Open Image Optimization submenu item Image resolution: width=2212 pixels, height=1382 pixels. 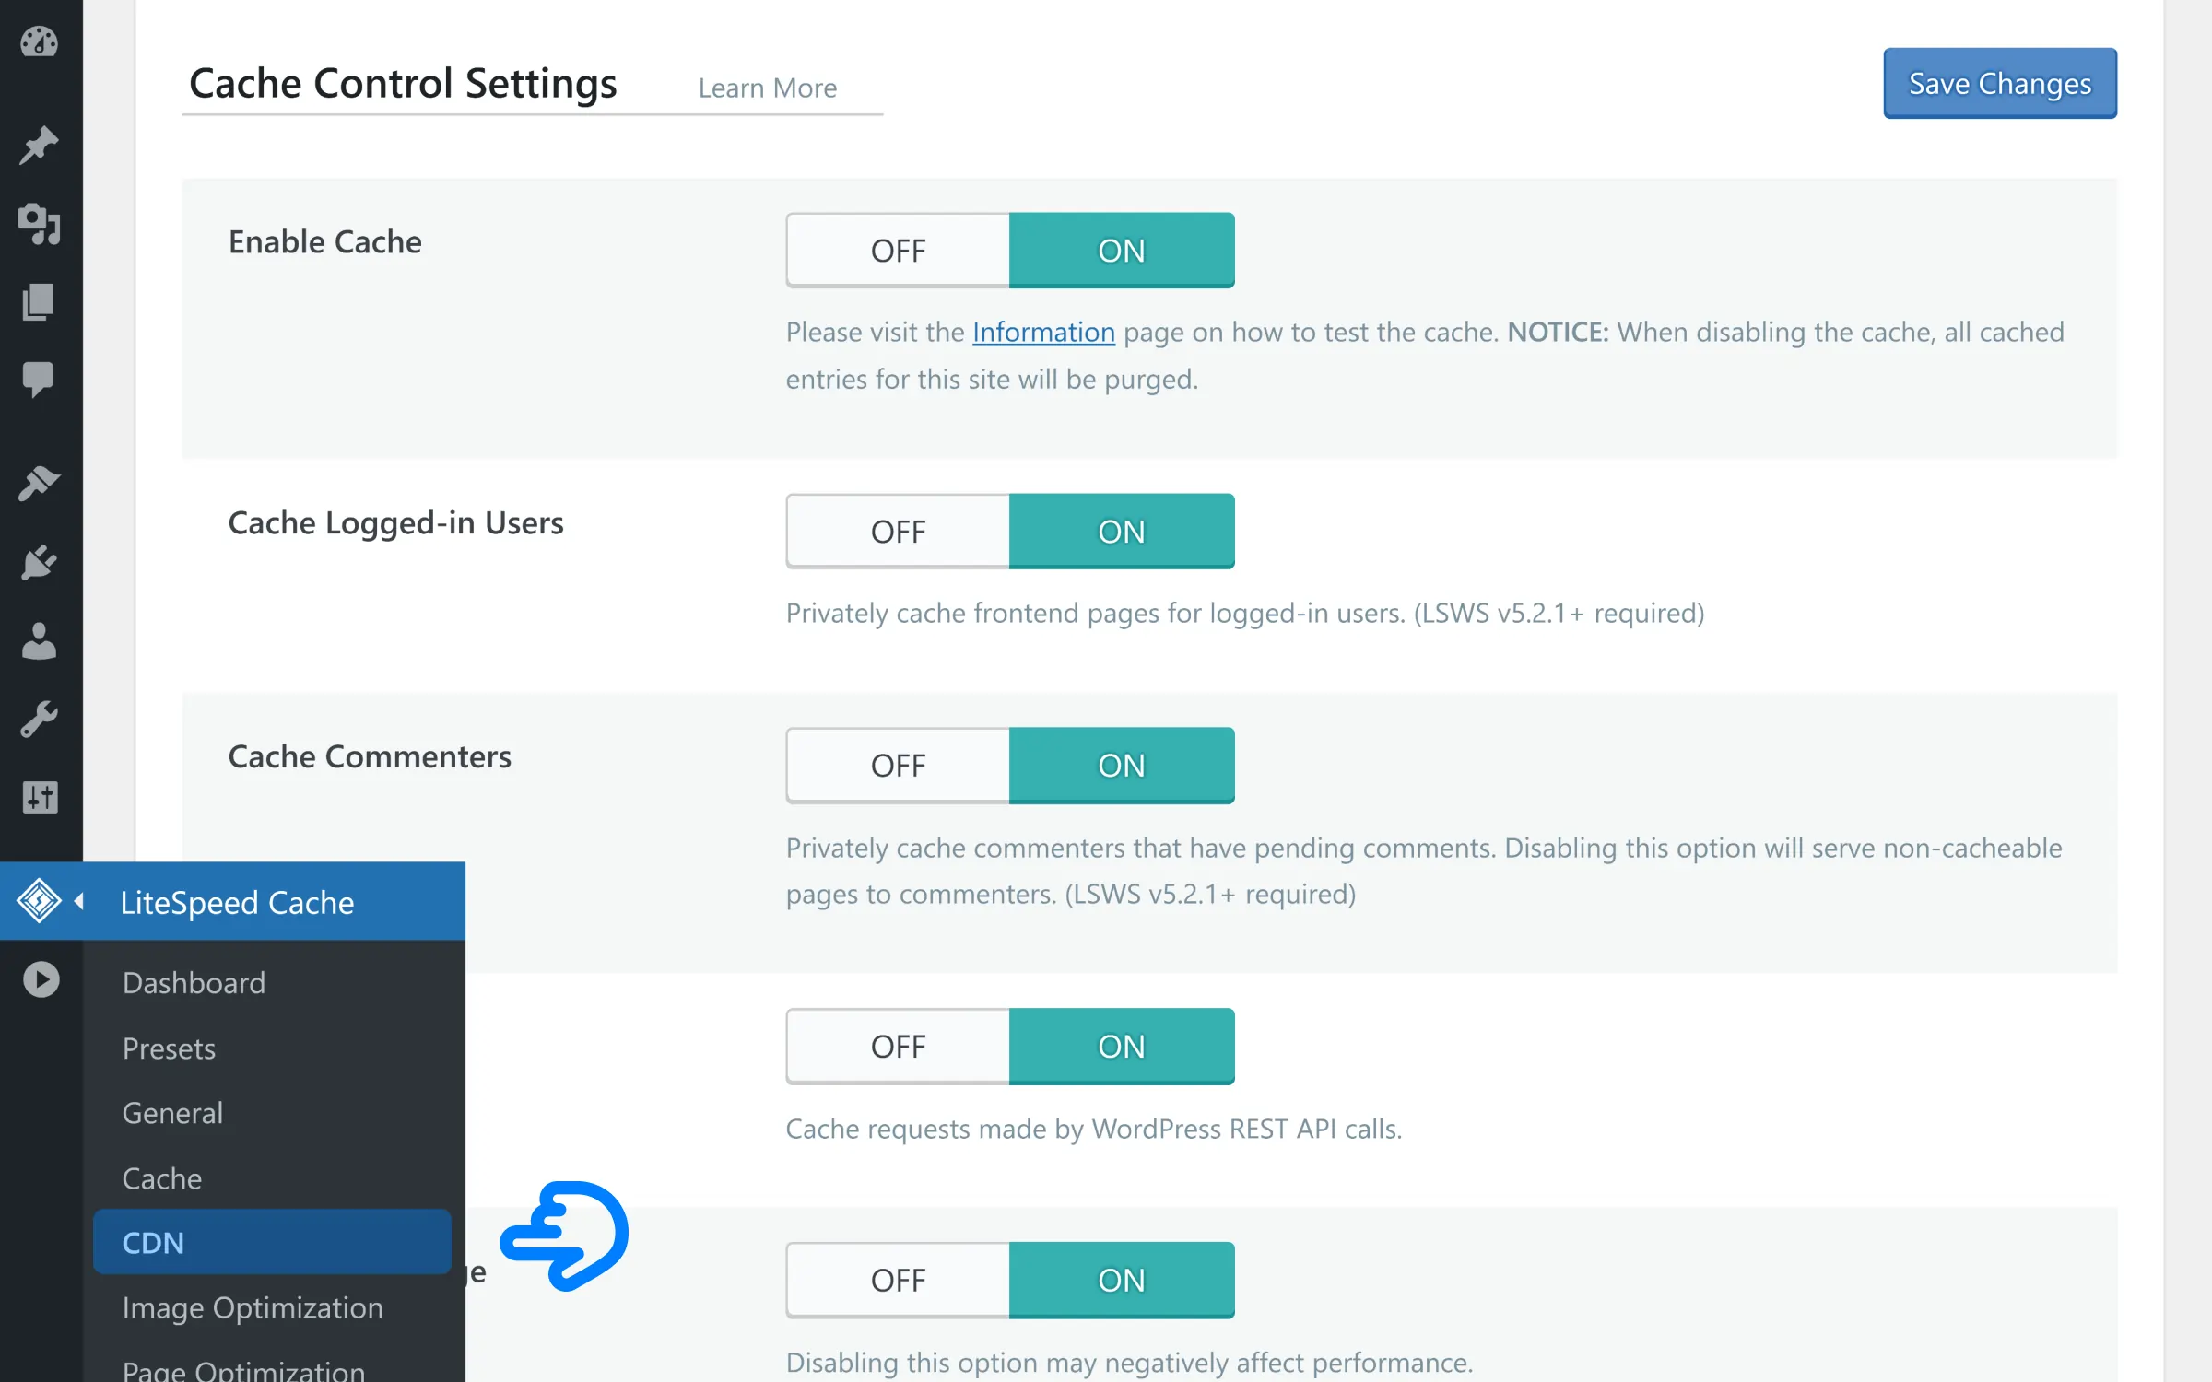tap(253, 1308)
